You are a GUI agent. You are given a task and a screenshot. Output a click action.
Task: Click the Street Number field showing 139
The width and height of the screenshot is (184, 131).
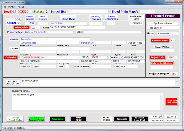coord(30,23)
